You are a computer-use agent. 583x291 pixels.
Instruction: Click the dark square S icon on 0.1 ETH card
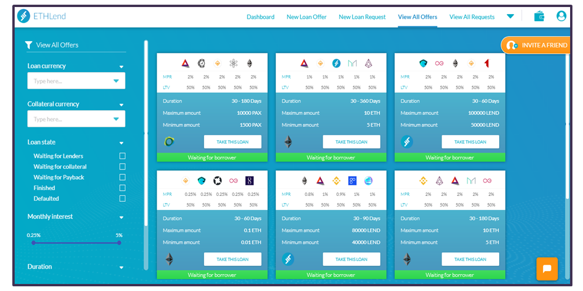(x=249, y=181)
